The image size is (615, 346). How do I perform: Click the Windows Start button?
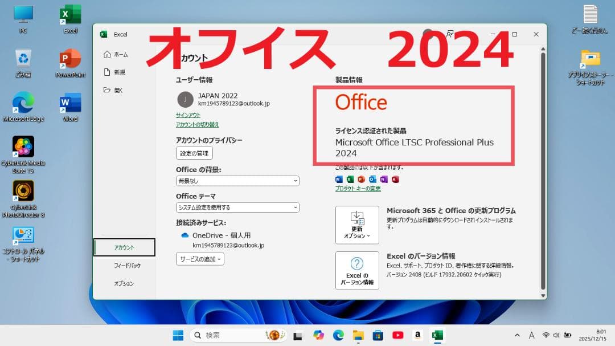(178, 335)
